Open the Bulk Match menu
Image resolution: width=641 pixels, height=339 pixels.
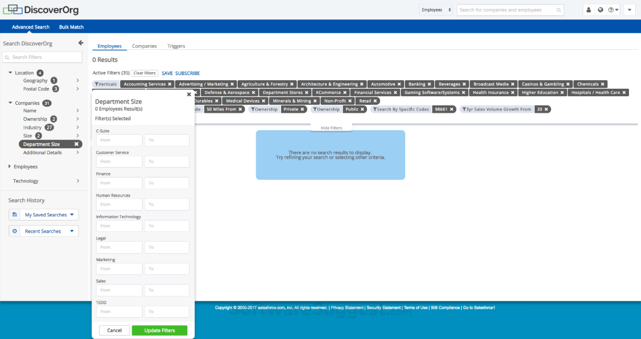coord(71,26)
